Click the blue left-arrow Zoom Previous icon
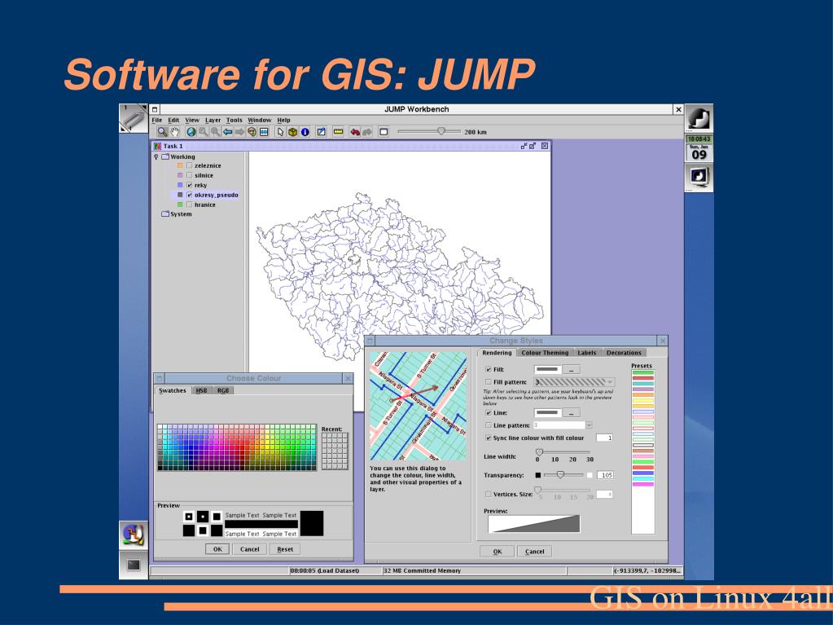This screenshot has height=625, width=833. 227,132
